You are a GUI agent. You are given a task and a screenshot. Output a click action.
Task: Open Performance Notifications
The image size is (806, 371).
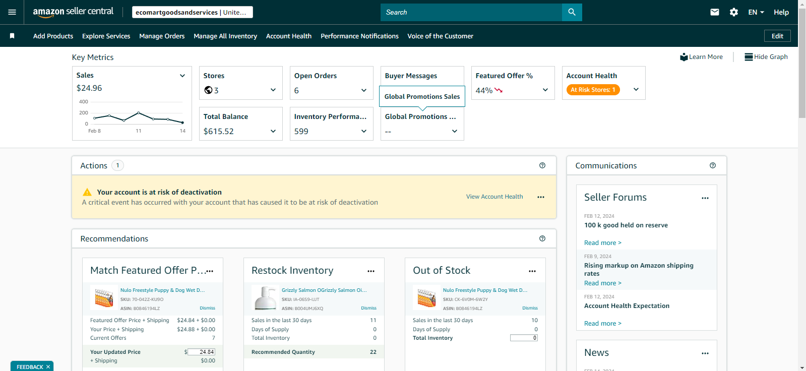coord(359,36)
